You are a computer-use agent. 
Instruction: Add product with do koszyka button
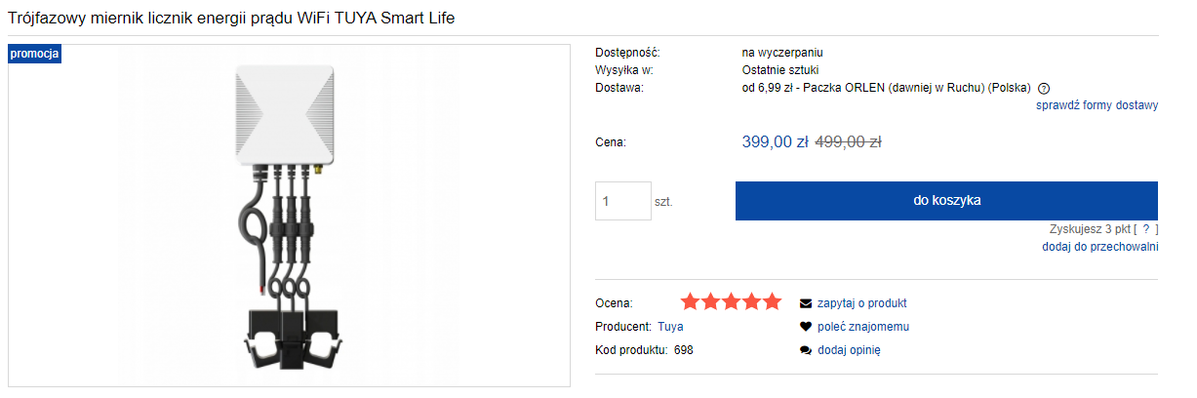point(946,200)
